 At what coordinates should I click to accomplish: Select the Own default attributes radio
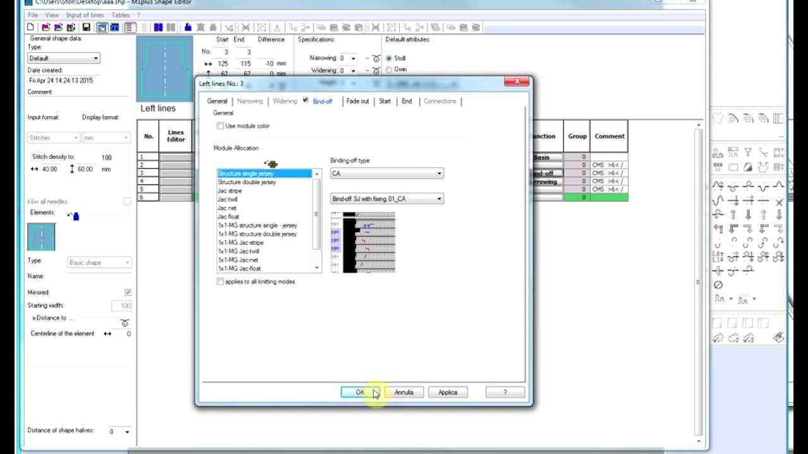click(389, 69)
